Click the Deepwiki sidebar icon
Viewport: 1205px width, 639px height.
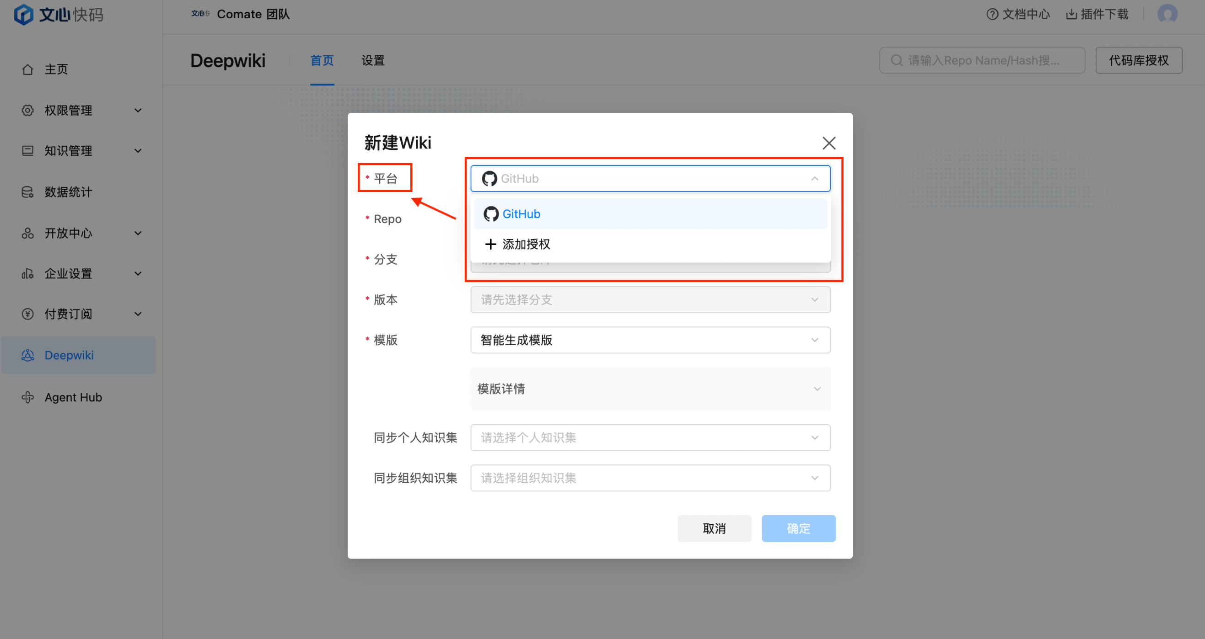[27, 355]
